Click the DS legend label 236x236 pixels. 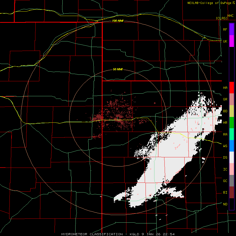pos(225,158)
